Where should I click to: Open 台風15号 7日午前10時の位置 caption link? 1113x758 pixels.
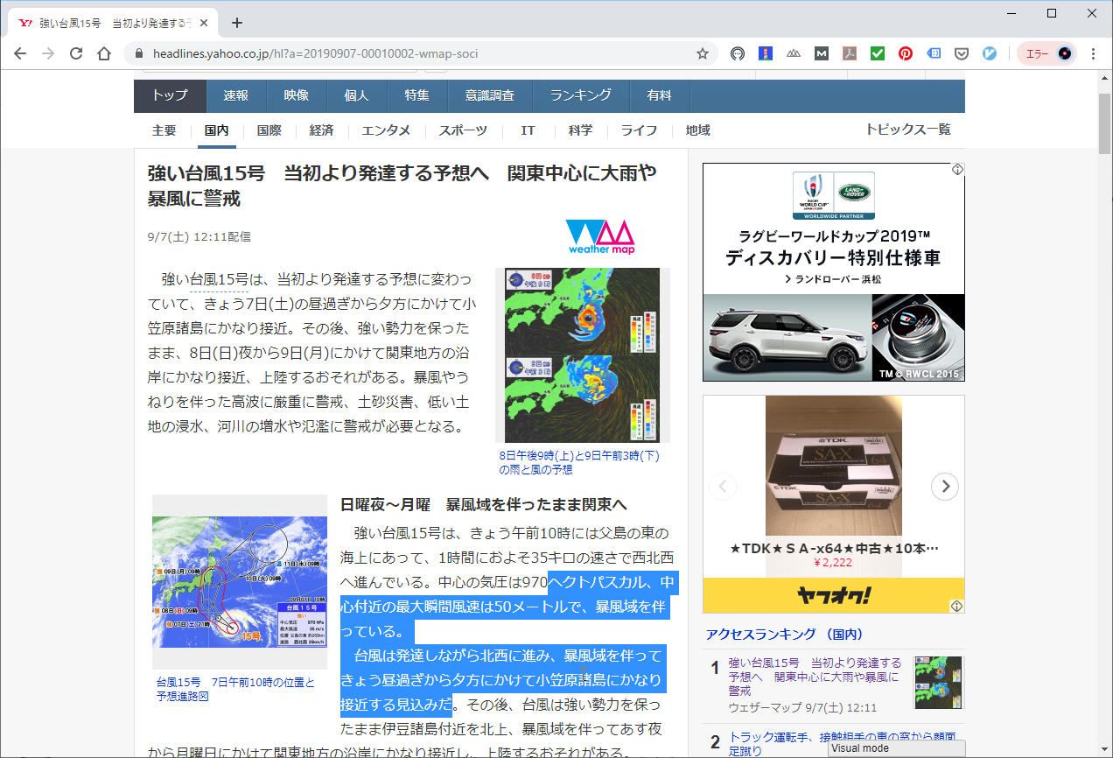pyautogui.click(x=235, y=690)
